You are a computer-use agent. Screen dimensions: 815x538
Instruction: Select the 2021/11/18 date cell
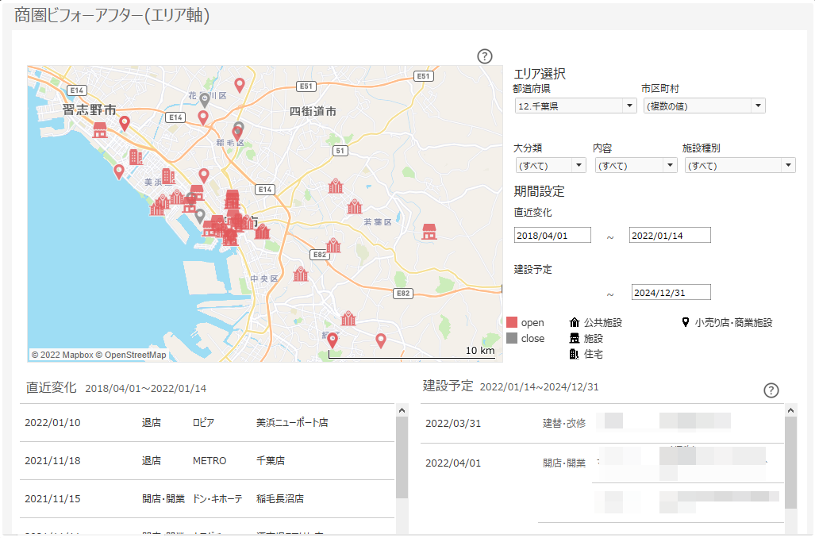point(52,460)
